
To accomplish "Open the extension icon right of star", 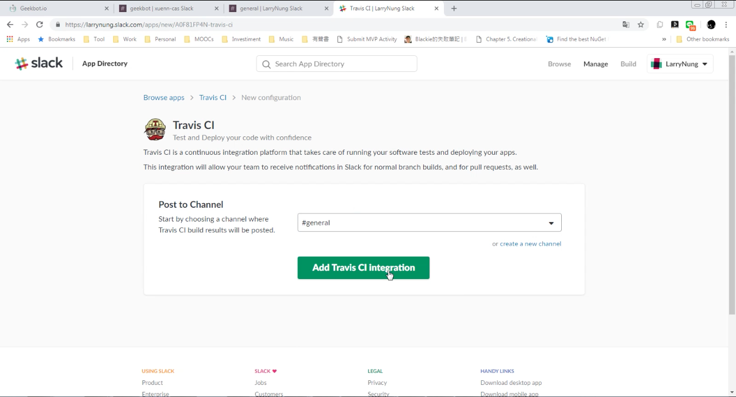I will (x=660, y=25).
